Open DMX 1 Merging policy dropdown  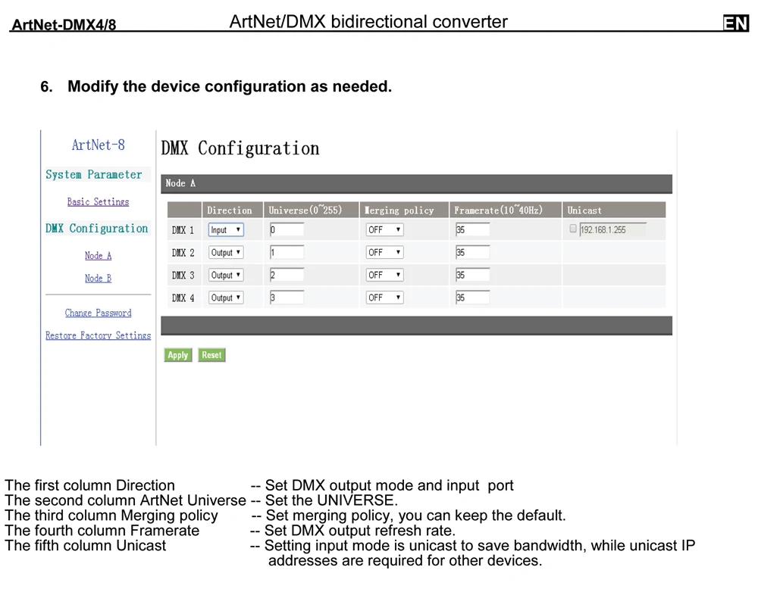click(x=384, y=230)
